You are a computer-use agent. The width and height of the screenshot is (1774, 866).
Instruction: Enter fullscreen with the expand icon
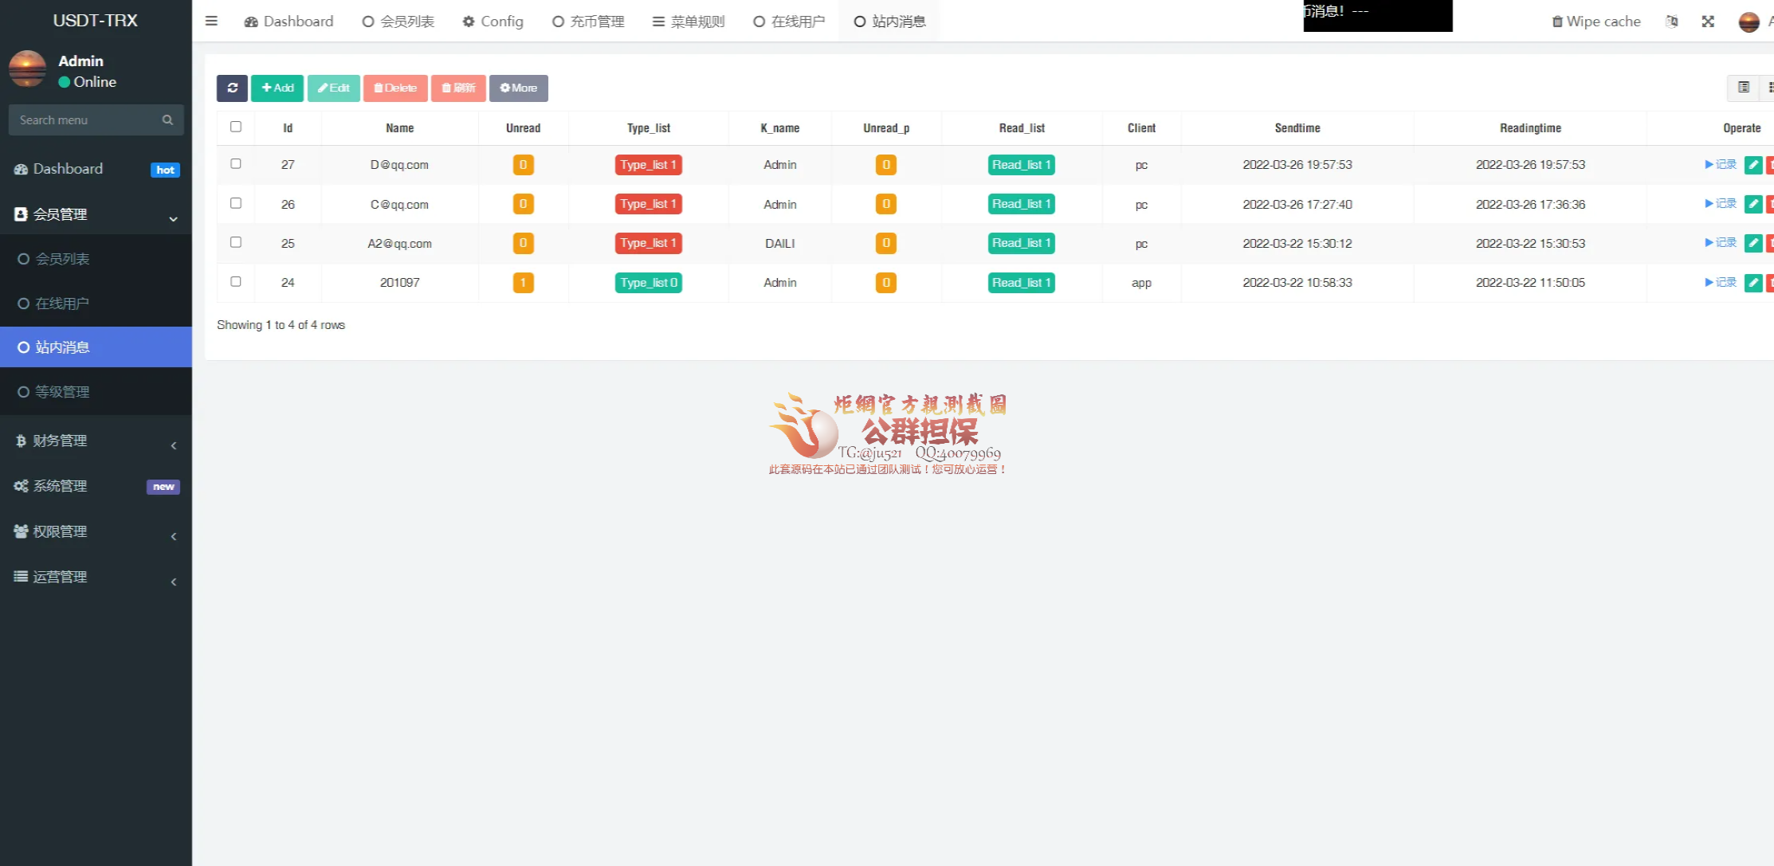click(1708, 22)
